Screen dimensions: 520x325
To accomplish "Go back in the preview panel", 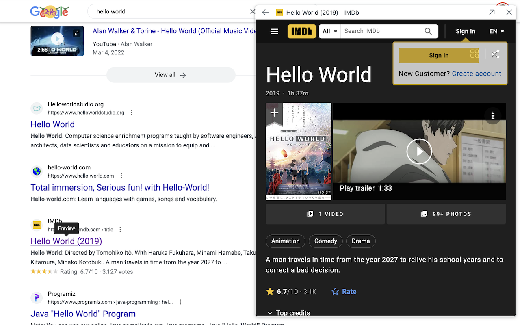I will tap(266, 12).
